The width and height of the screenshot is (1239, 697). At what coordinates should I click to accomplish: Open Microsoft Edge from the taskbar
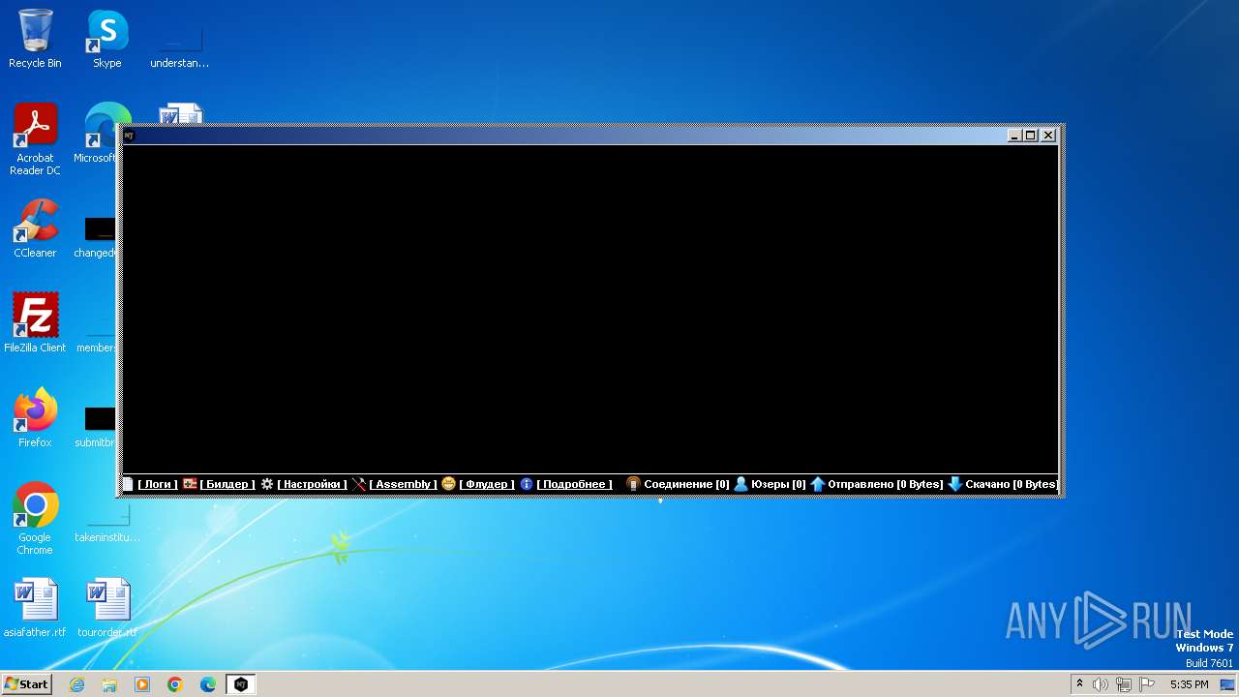(x=208, y=684)
